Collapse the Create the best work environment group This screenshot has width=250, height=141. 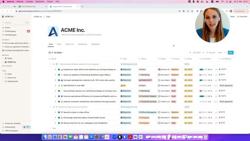click(50, 107)
